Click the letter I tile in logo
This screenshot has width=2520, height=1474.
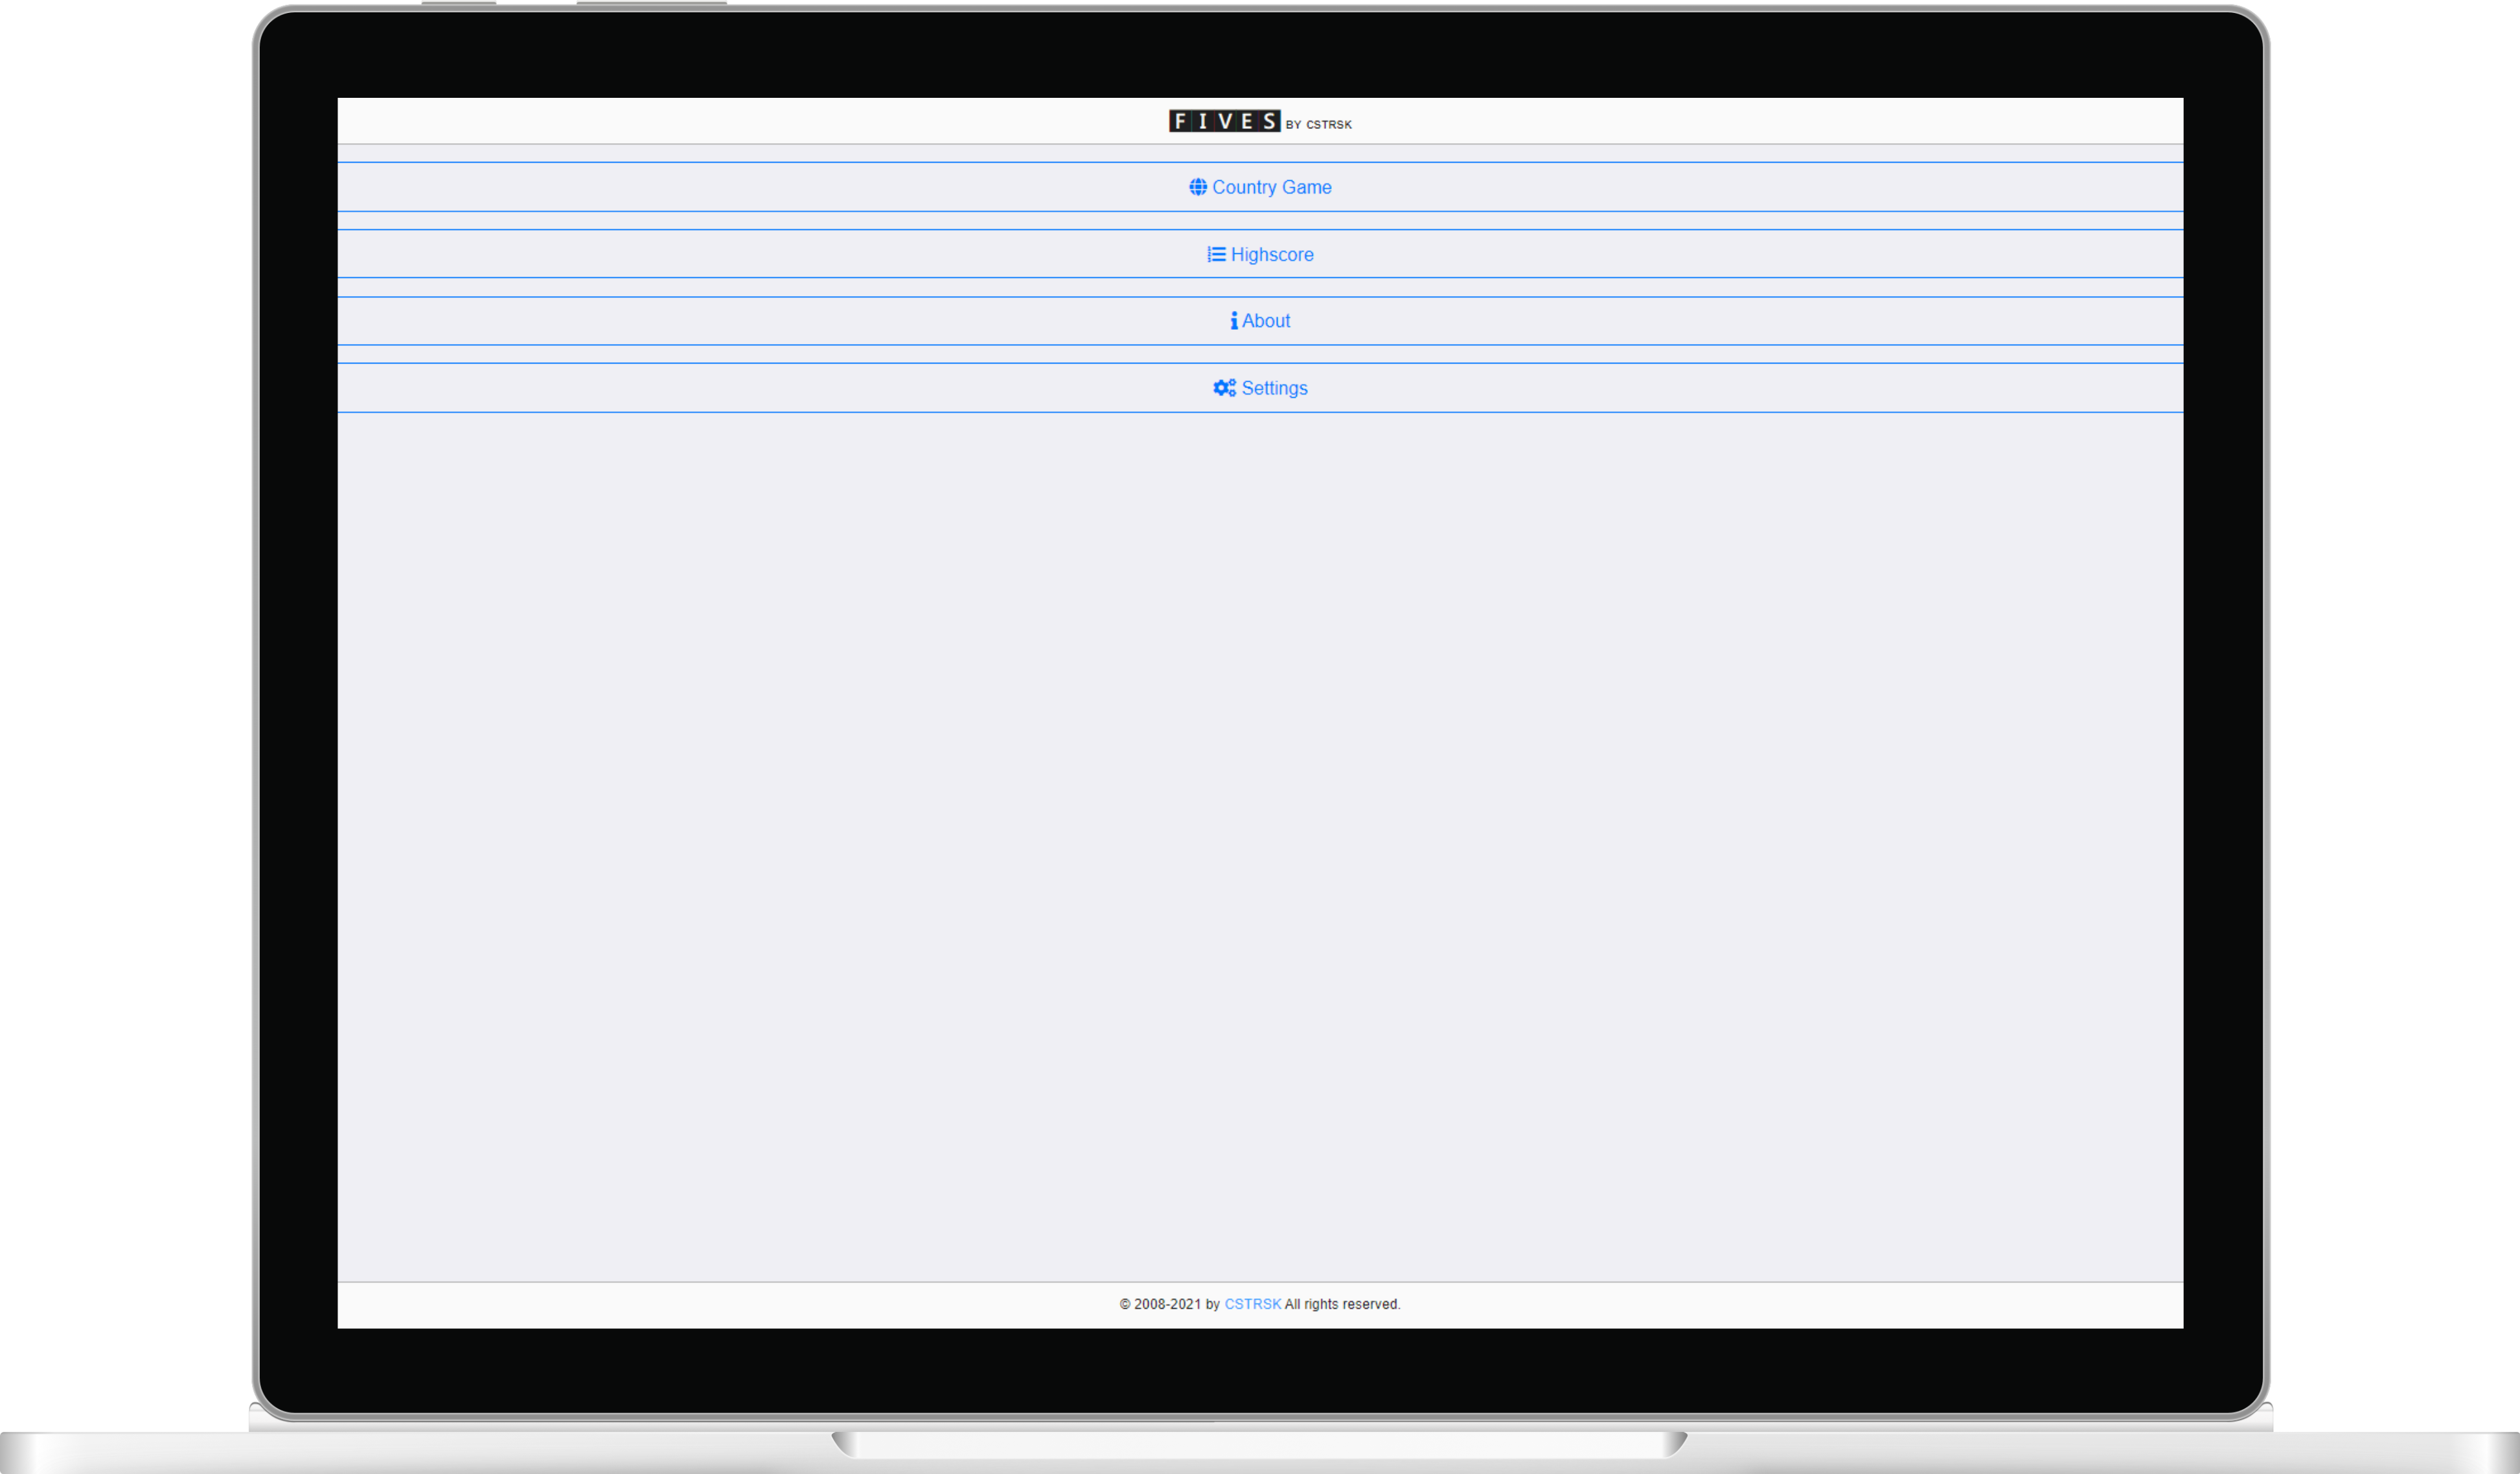pos(1203,121)
